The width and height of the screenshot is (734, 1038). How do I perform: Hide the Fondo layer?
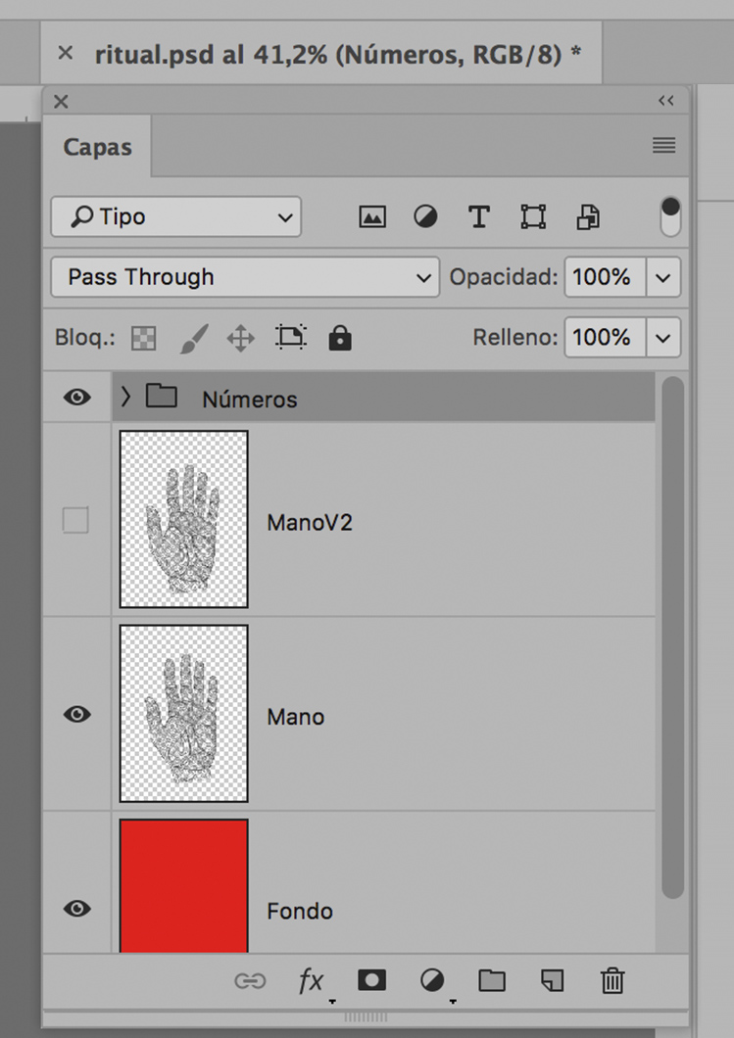76,909
